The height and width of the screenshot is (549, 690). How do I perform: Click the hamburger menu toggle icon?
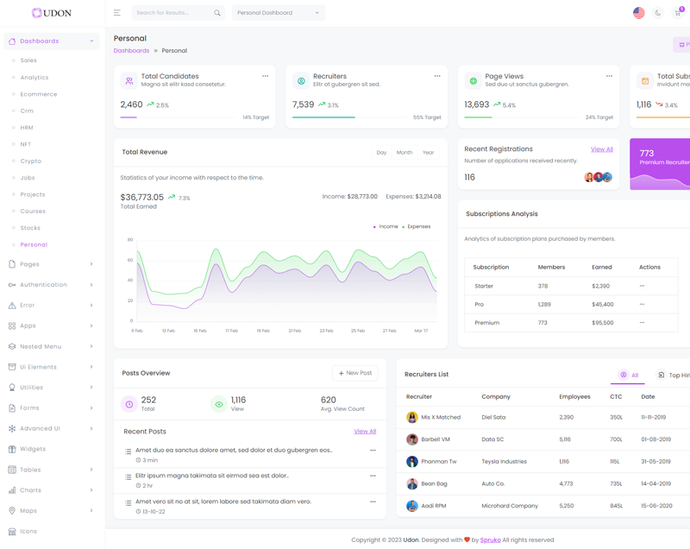[x=117, y=13]
